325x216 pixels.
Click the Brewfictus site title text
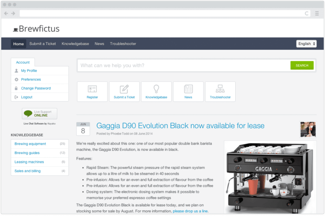[39, 29]
